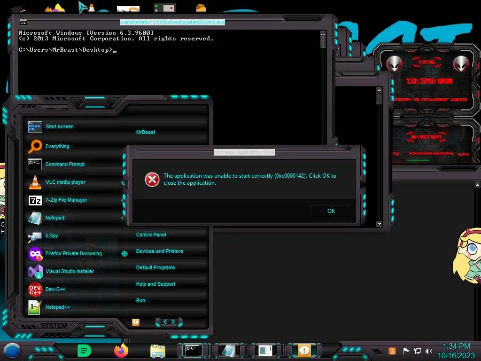This screenshot has height=361, width=481.
Task: Click the up arrow of the second cmd window scrollbar
Action: pyautogui.click(x=380, y=90)
